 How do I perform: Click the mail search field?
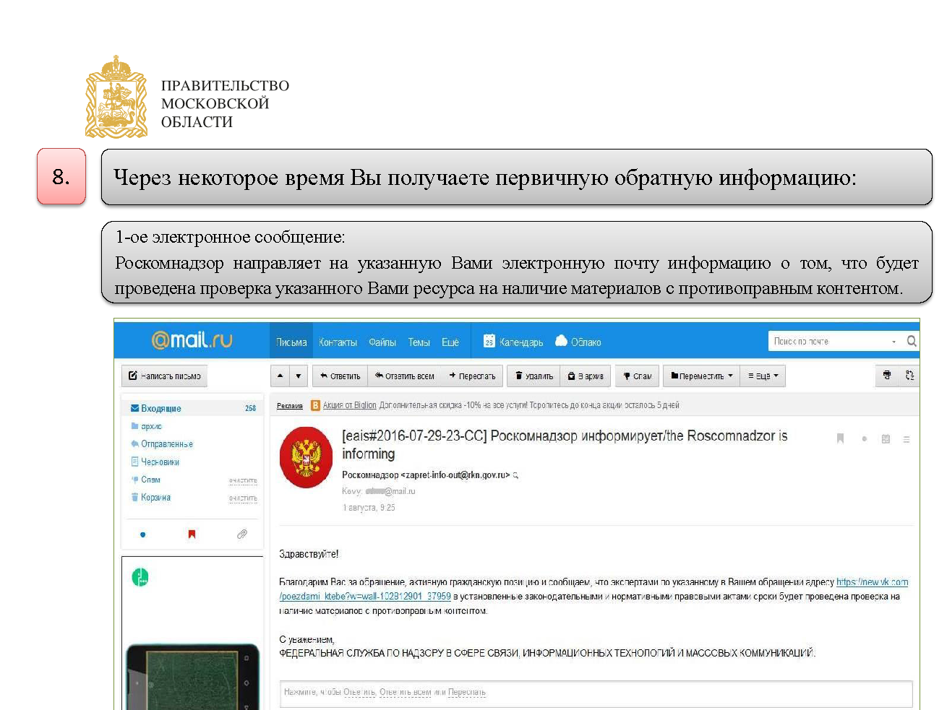click(831, 341)
